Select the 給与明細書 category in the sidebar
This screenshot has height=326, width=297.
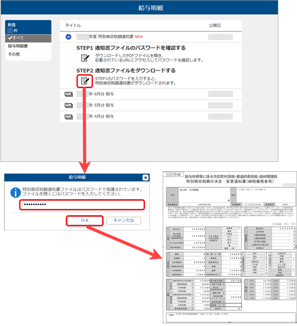pyautogui.click(x=28, y=46)
